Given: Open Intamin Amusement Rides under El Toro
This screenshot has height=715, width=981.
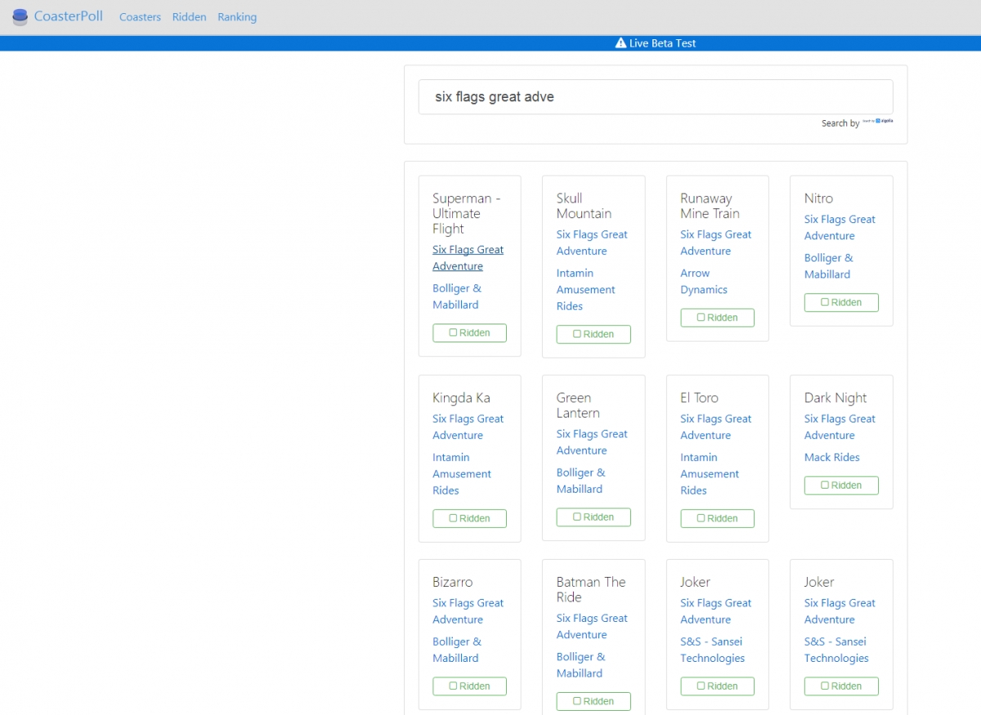Looking at the screenshot, I should click(x=710, y=474).
